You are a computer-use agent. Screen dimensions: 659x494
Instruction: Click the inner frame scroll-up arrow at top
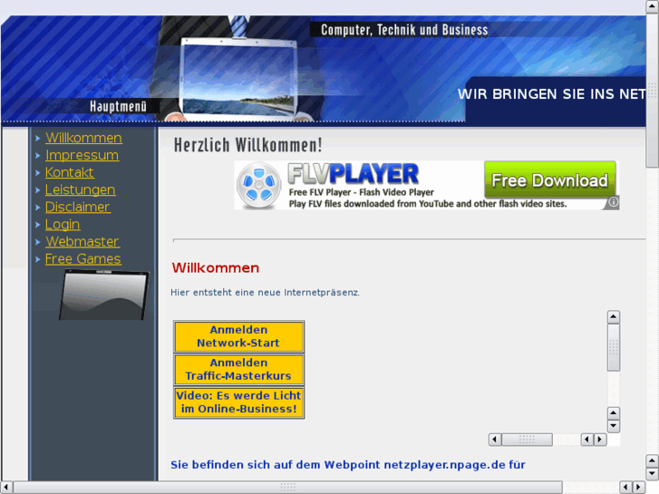(x=614, y=317)
